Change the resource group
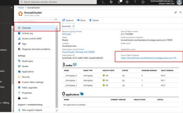The height and width of the screenshot is (113, 183). (x=79, y=31)
